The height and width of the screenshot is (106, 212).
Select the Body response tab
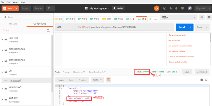57,72
